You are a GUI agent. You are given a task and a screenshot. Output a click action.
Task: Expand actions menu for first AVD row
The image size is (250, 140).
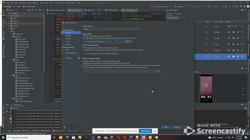[242, 26]
